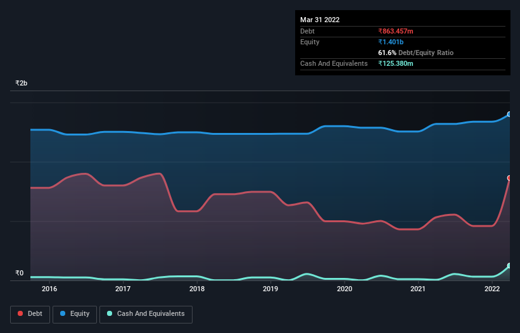The width and height of the screenshot is (520, 333).
Task: Select the Equity endpoint marker on chart
Action: (x=509, y=115)
